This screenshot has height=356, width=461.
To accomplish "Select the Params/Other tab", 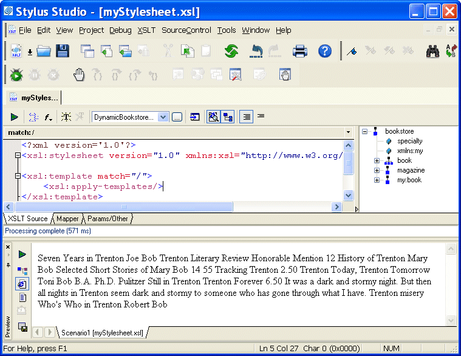I will point(108,218).
